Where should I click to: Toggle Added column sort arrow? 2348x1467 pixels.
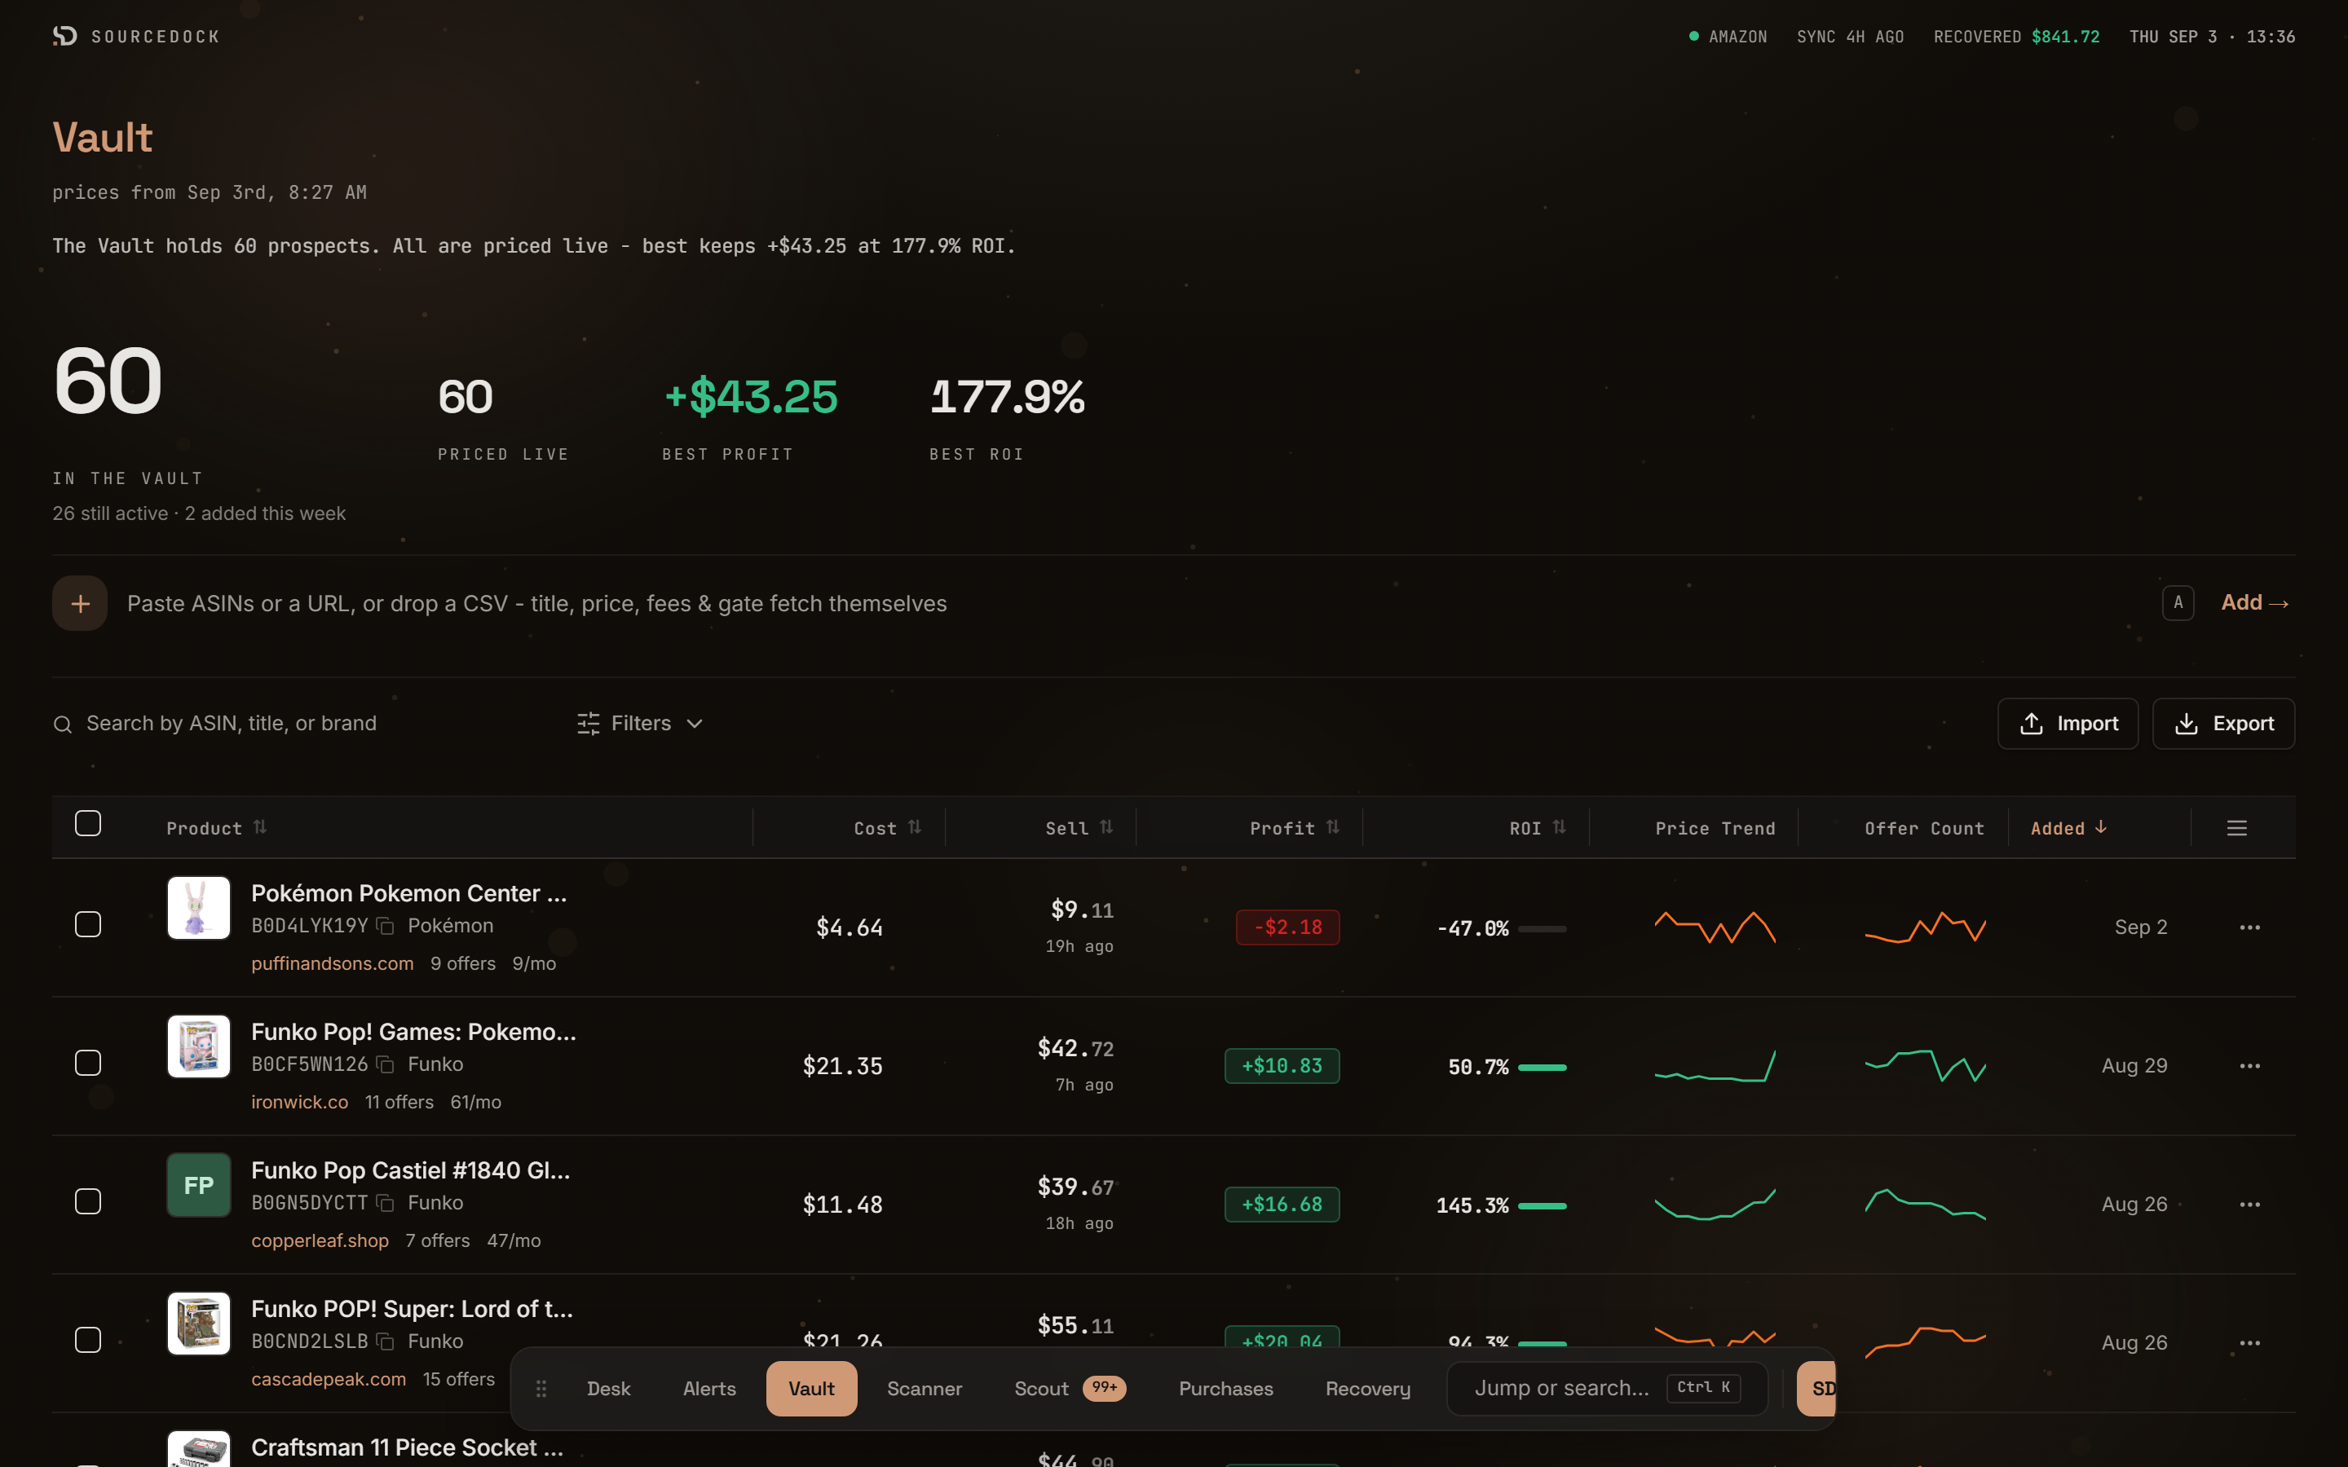2101,827
